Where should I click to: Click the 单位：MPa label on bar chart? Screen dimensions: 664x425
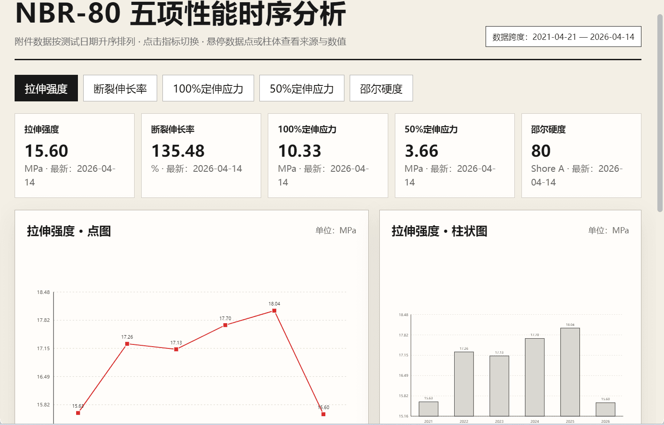(x=608, y=231)
